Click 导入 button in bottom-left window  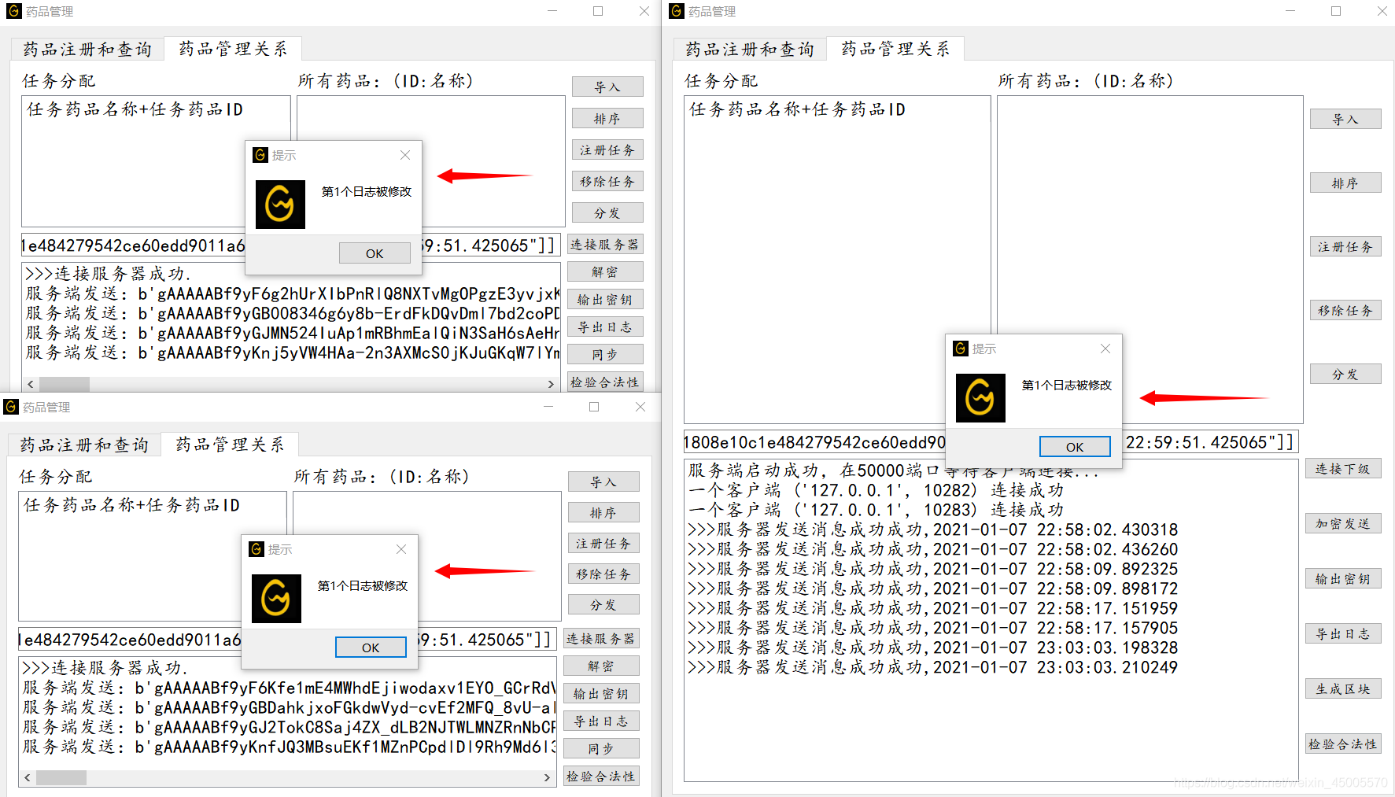point(603,482)
